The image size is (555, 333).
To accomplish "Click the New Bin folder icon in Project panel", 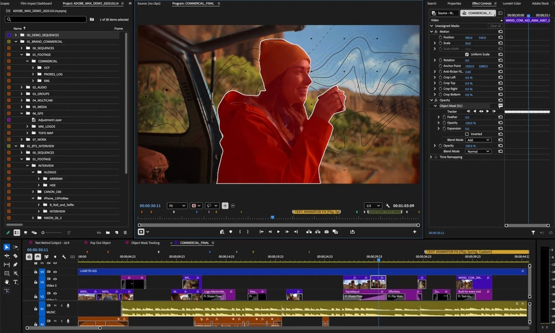I will point(108,232).
